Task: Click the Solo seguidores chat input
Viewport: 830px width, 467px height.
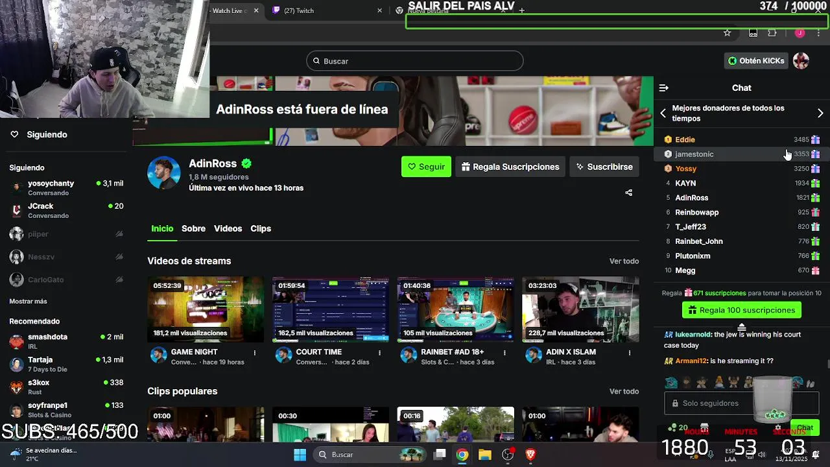Action: click(x=742, y=403)
